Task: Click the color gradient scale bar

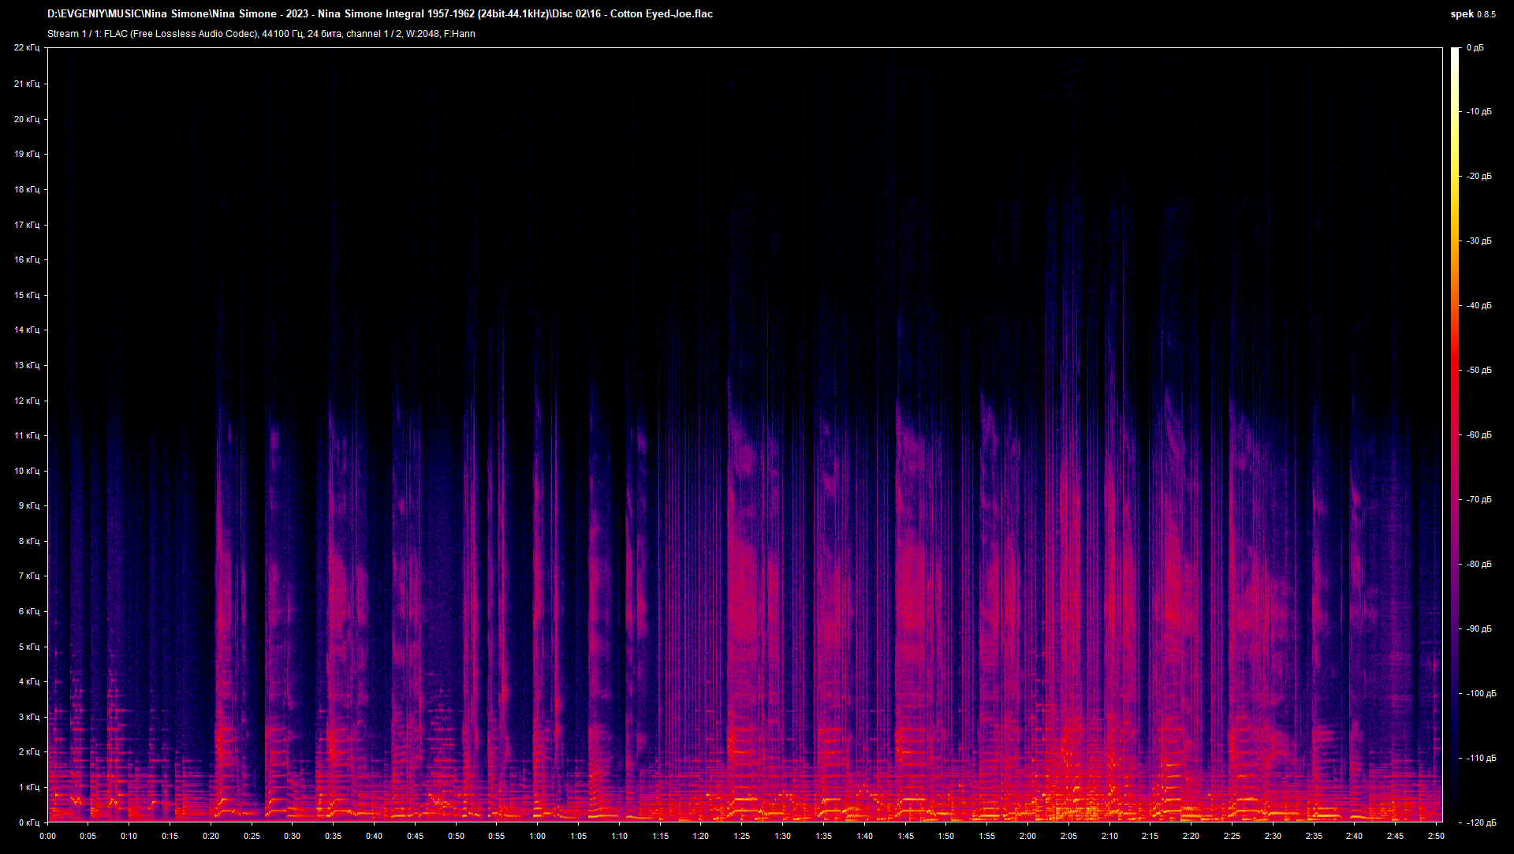Action: point(1456,434)
